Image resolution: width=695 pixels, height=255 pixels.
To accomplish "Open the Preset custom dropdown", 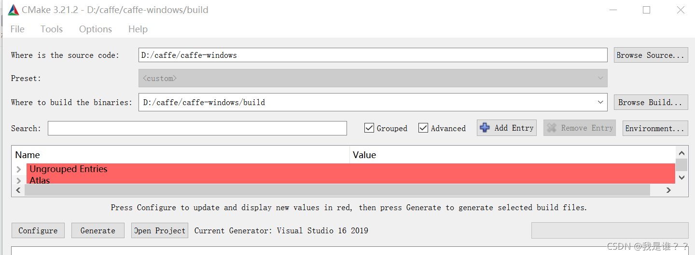I will pyautogui.click(x=373, y=78).
